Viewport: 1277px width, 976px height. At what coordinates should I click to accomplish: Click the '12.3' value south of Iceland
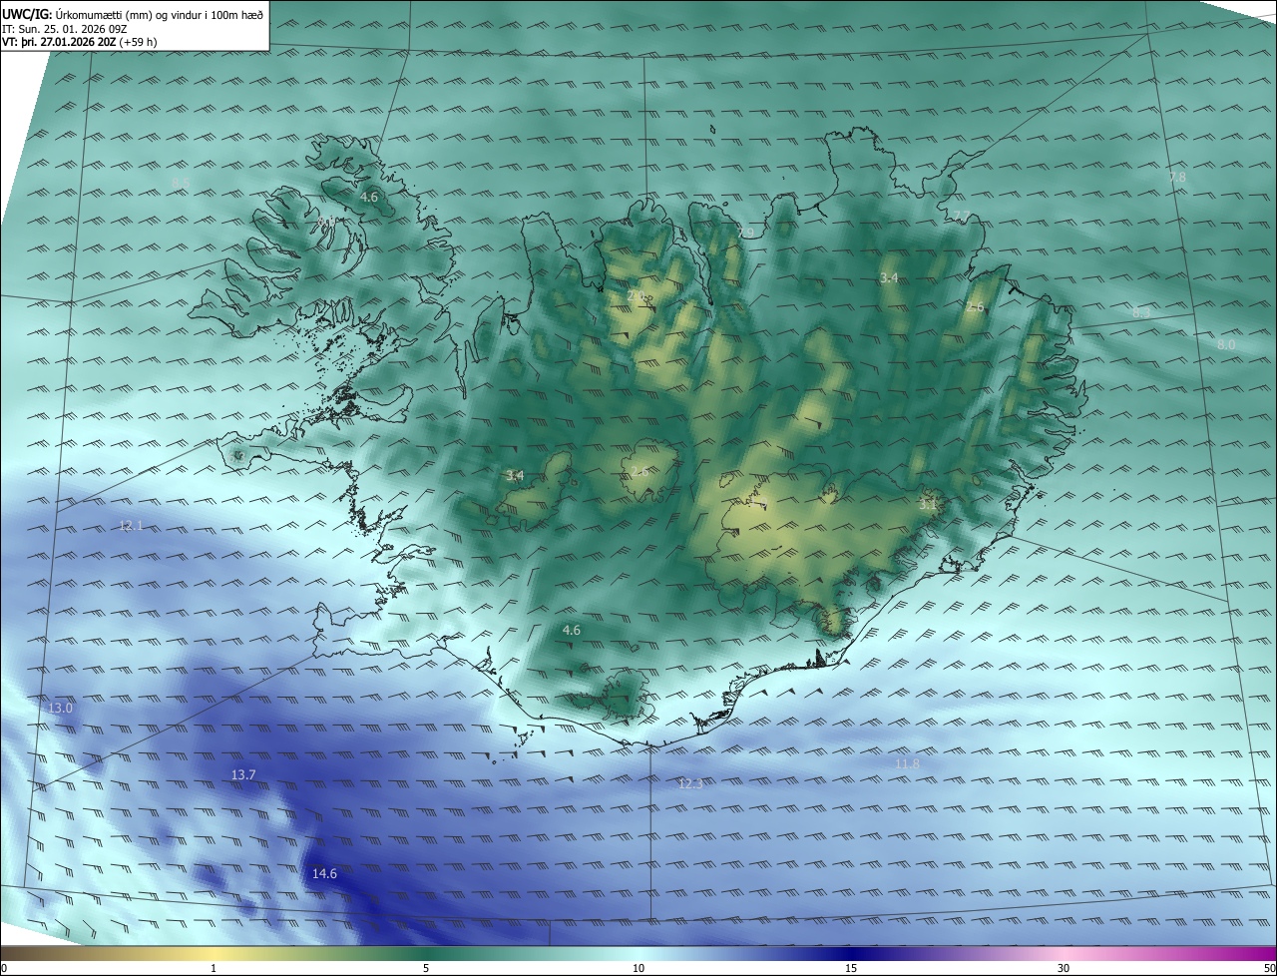[x=690, y=783]
